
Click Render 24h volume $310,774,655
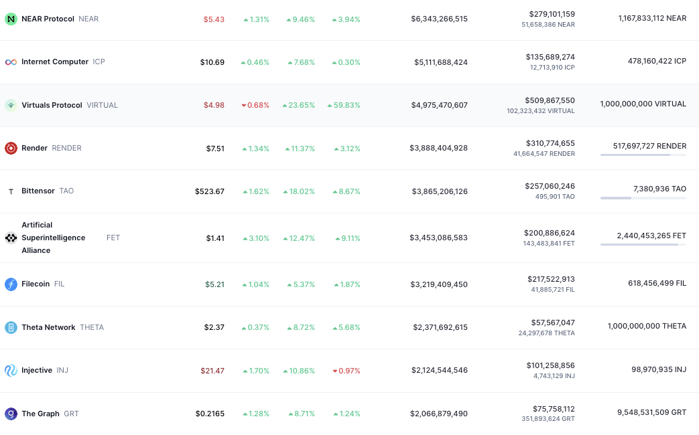550,143
